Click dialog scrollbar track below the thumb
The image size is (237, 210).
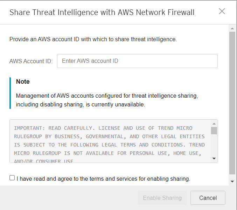coord(232,177)
